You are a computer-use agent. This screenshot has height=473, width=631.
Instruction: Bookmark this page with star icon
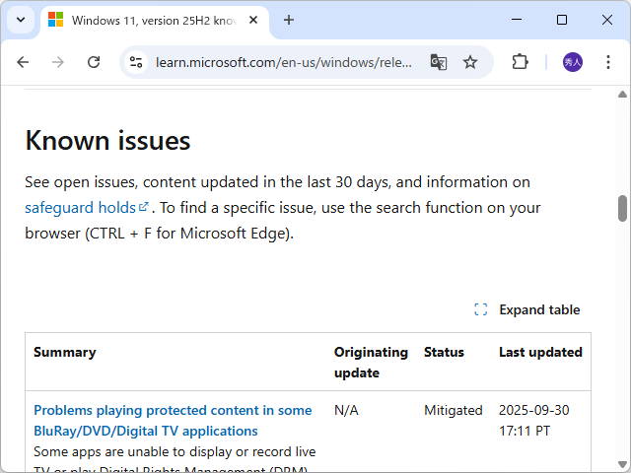click(x=469, y=62)
